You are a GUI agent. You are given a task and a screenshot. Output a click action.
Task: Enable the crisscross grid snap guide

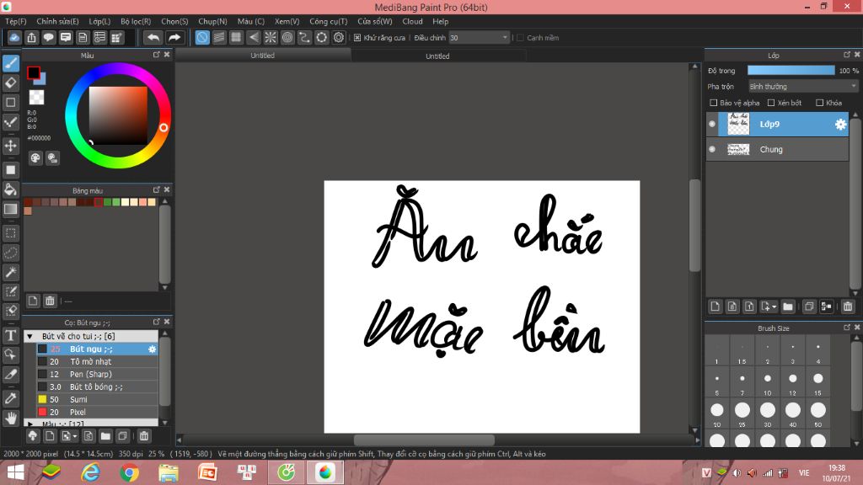(x=236, y=37)
